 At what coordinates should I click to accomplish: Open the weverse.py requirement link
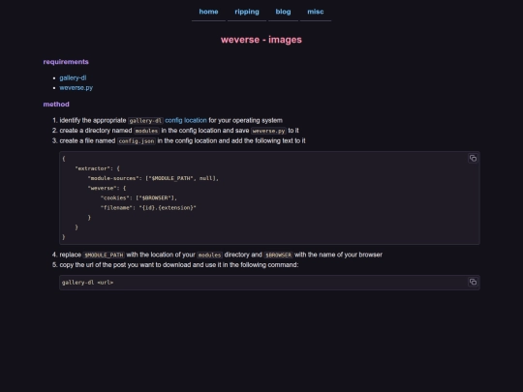pyautogui.click(x=77, y=88)
